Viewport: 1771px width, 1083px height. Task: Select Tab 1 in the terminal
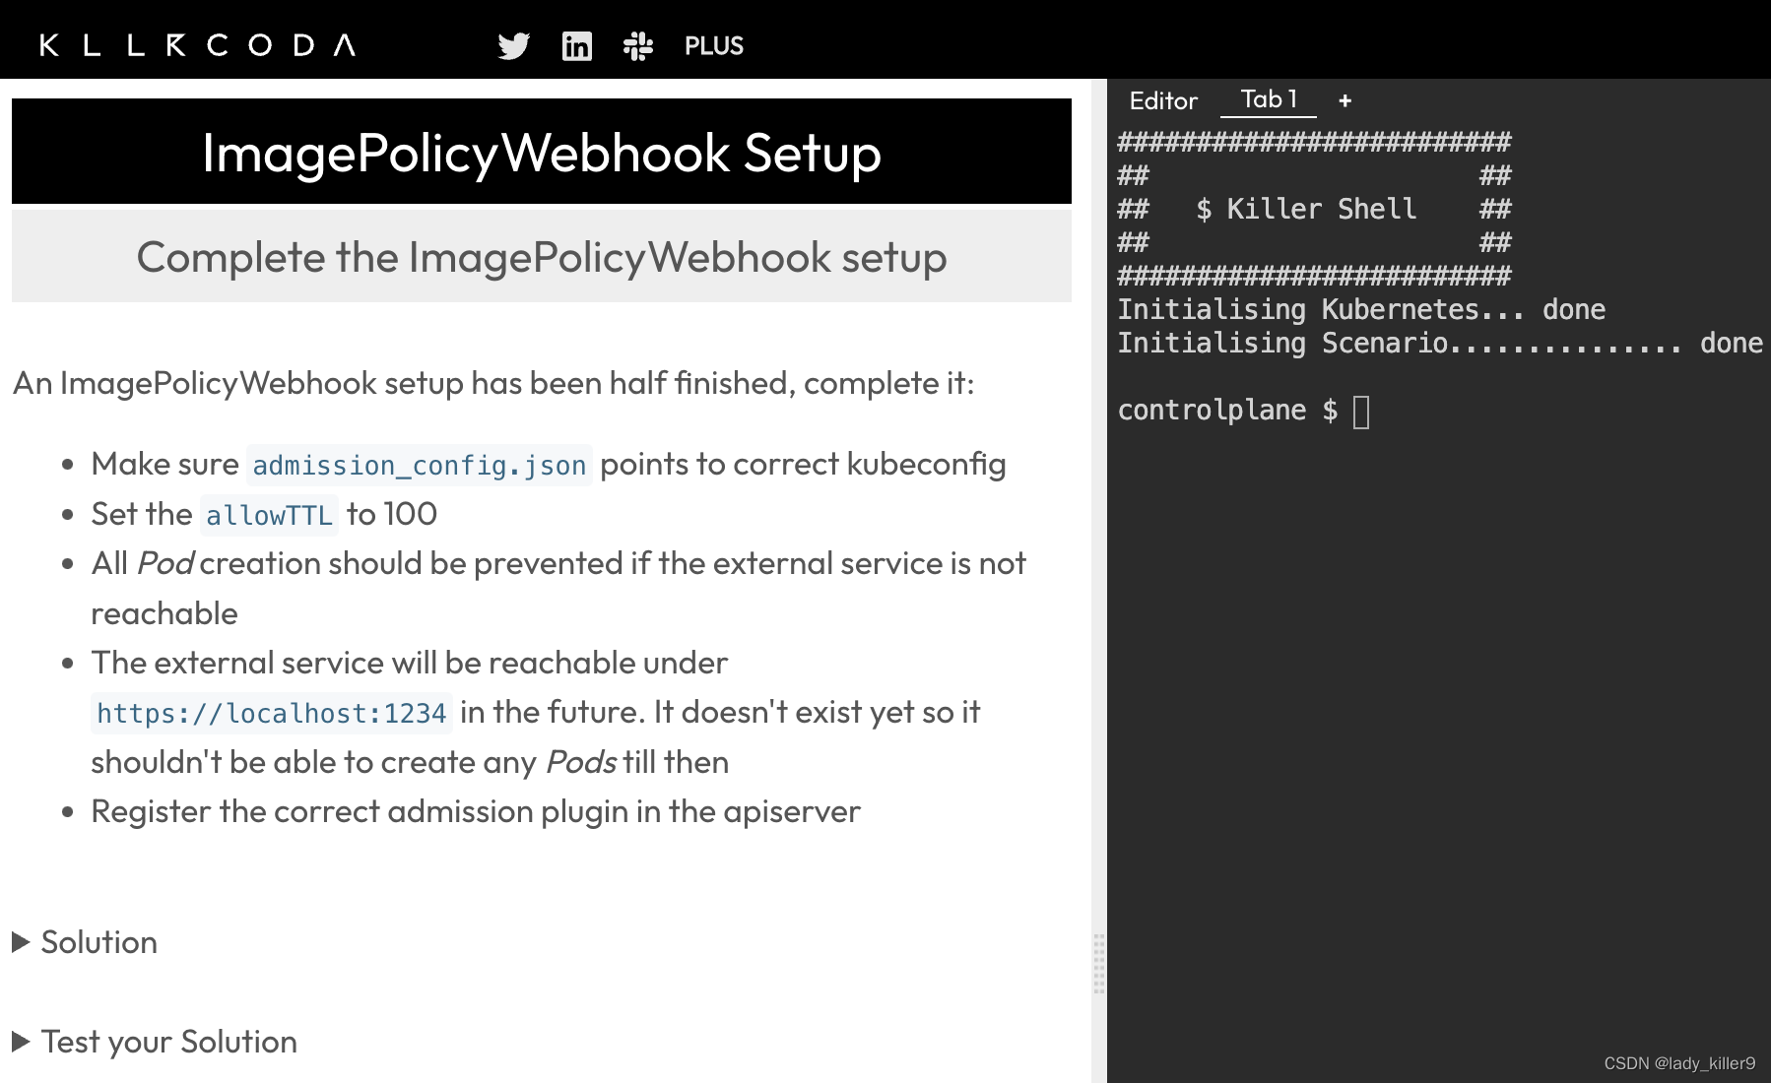coord(1269,99)
